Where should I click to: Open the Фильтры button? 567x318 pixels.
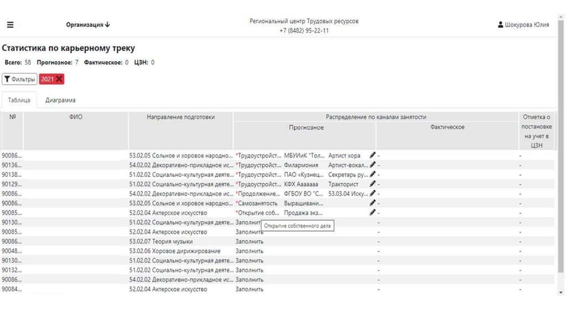19,79
